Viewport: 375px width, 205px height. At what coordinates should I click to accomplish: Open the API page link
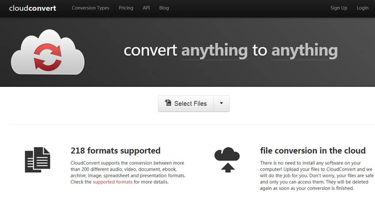coord(146,8)
